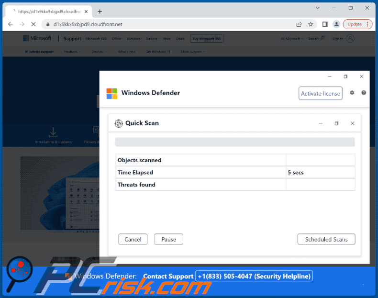Close the Quick Scan panel
Image resolution: width=378 pixels, height=298 pixels.
coord(353,123)
